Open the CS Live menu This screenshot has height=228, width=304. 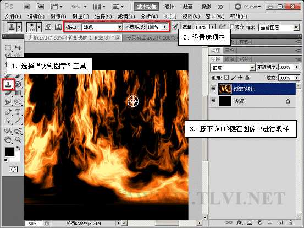click(x=248, y=7)
